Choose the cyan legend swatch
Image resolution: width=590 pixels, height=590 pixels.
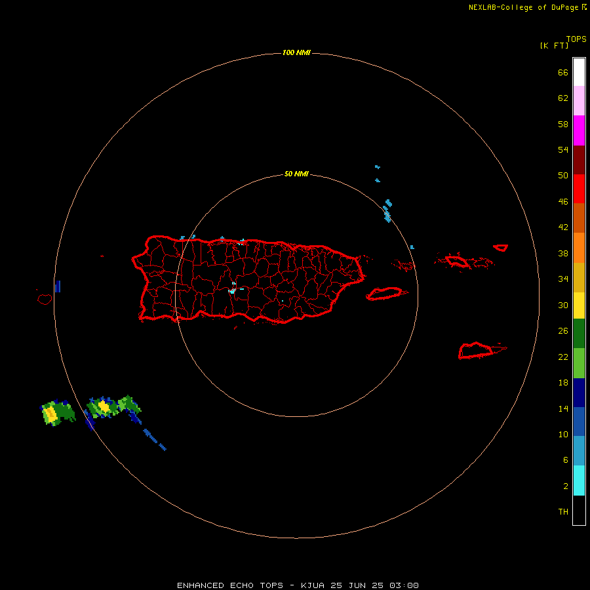coord(579,481)
